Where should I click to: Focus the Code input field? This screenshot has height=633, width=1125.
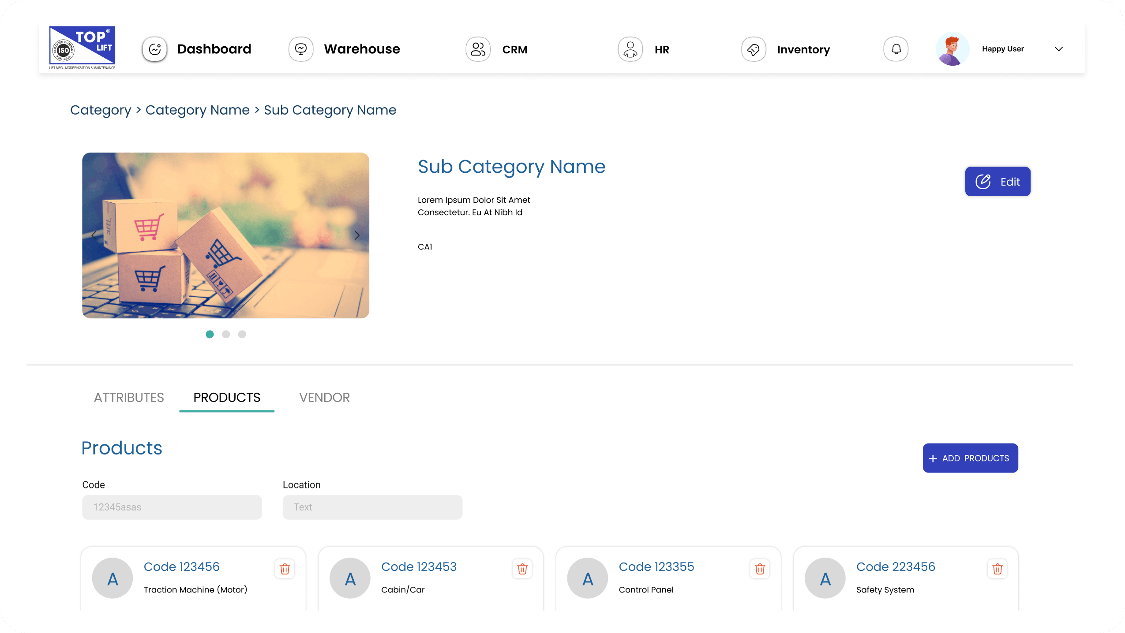(172, 507)
